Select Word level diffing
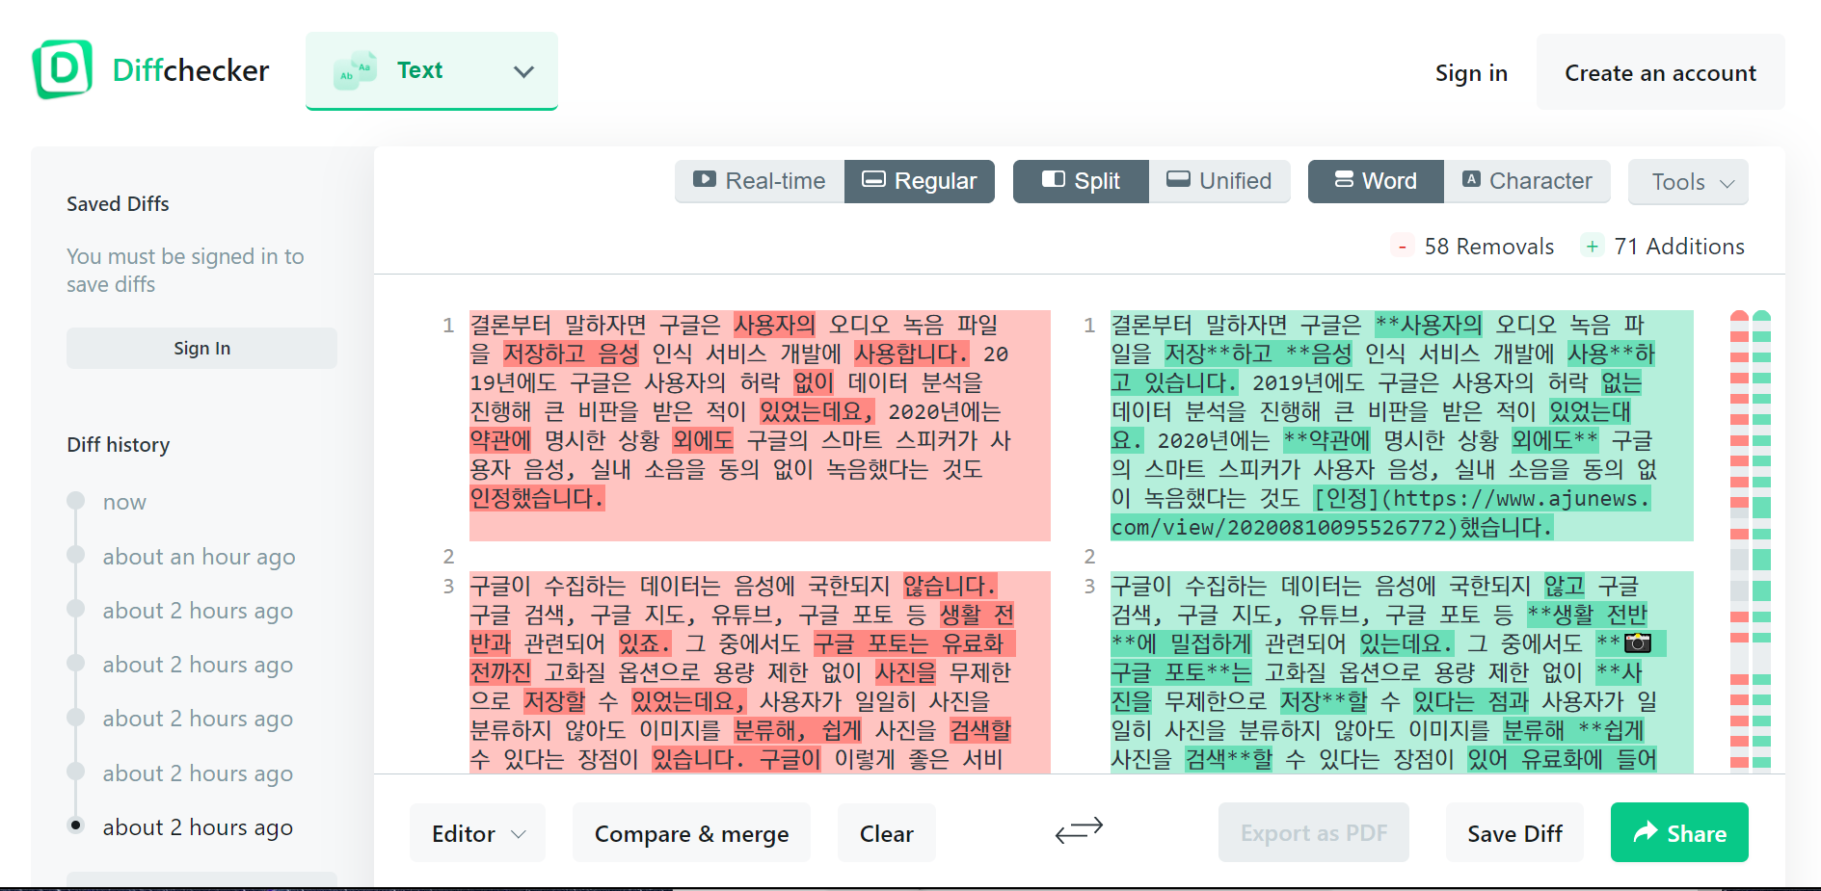The image size is (1821, 891). click(x=1376, y=181)
